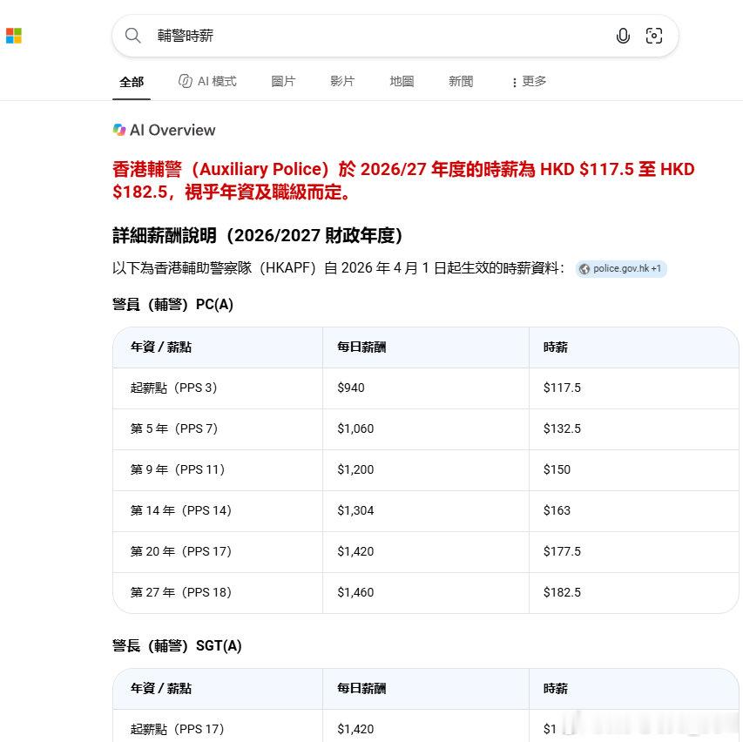This screenshot has height=742, width=743.
Task: Click the red summary about HKD $117.5
Action: pos(403,180)
